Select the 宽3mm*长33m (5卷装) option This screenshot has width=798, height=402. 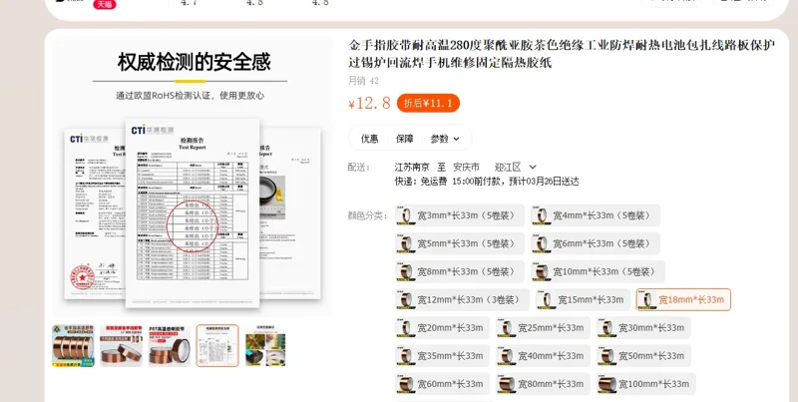[460, 215]
